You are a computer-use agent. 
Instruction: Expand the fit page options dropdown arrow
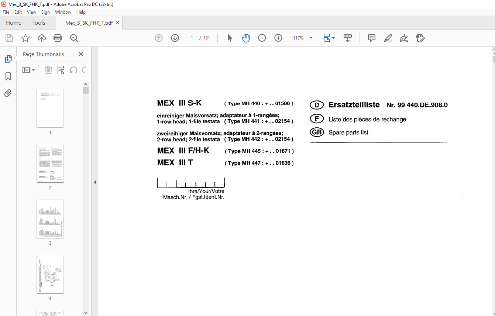click(x=334, y=38)
